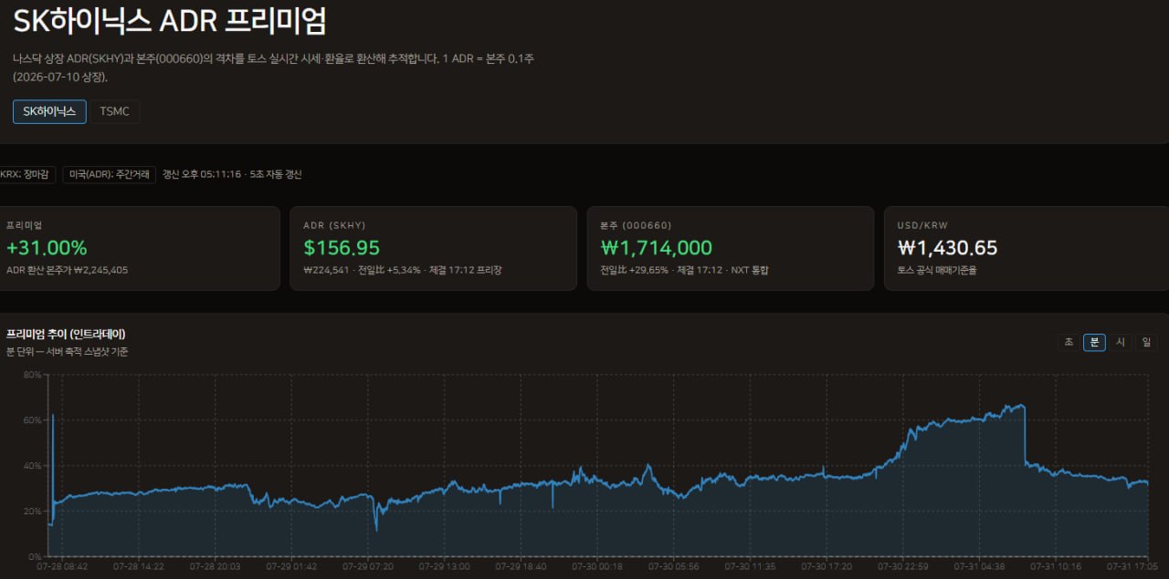The width and height of the screenshot is (1169, 579).
Task: Click the 07-29 18:40 axis label
Action: click(521, 566)
